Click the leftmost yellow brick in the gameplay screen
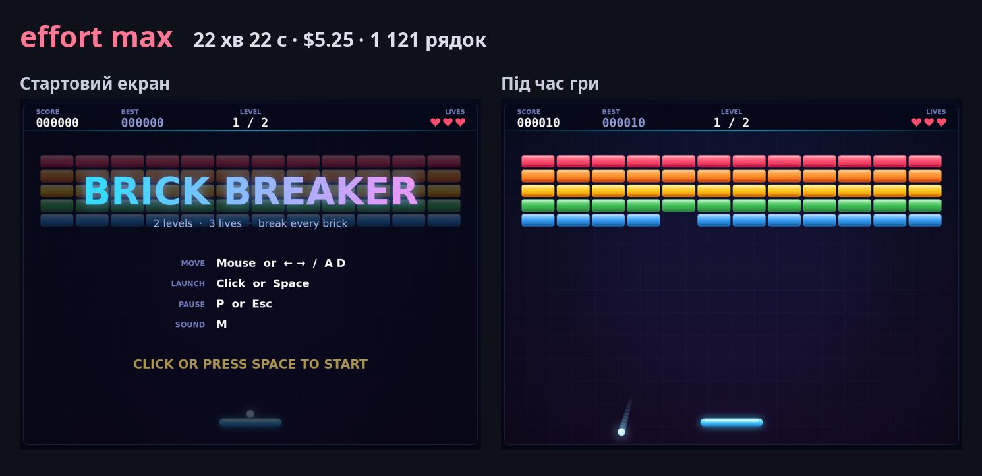982x476 pixels. tap(538, 191)
